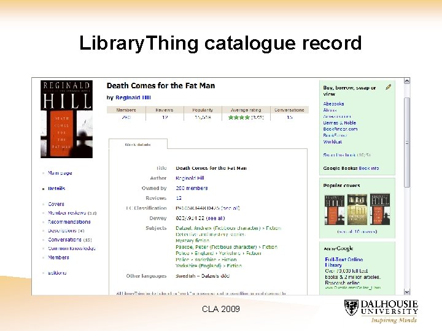The image size is (442, 331).
Task: Click the four-star average rating
Action: coord(239,117)
